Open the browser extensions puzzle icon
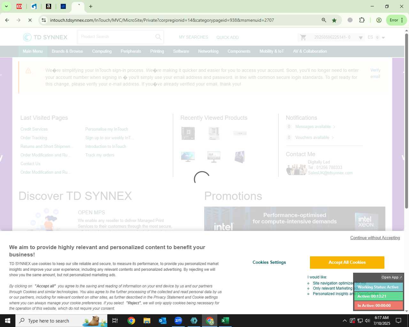Image resolution: width=409 pixels, height=327 pixels. coord(362,20)
